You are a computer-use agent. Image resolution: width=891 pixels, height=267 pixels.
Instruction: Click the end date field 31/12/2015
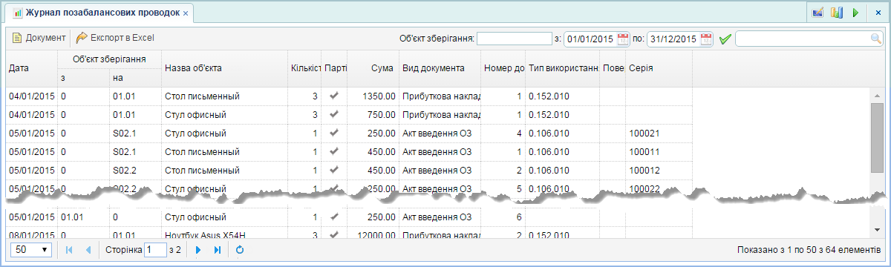(x=673, y=39)
